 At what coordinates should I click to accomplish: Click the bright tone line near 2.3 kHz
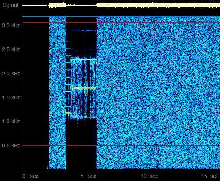84,60
